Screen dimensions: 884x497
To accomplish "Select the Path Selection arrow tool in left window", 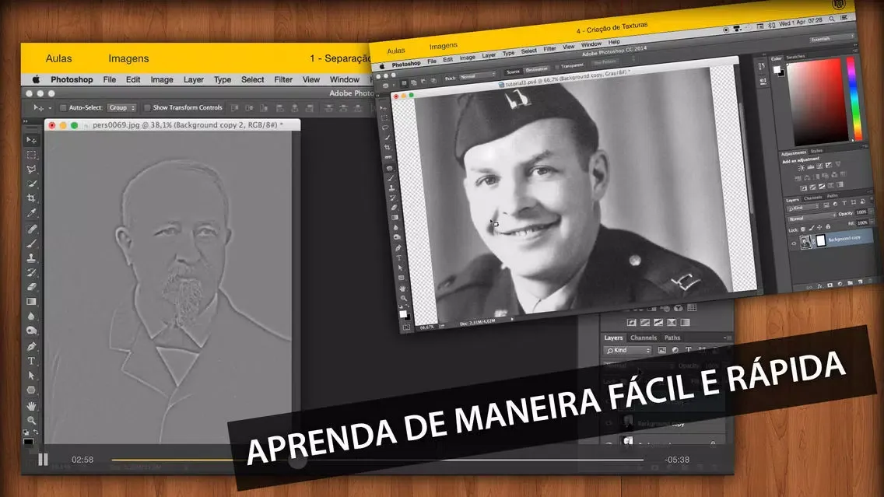I will pyautogui.click(x=32, y=376).
